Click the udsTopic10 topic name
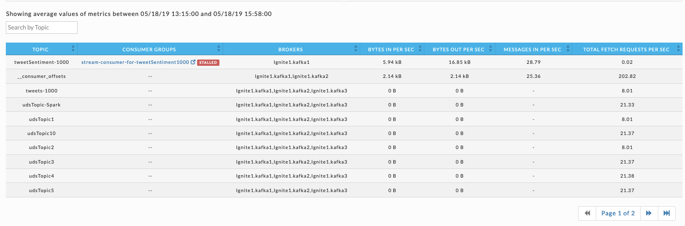Viewport: 685px width, 226px height. pos(41,133)
